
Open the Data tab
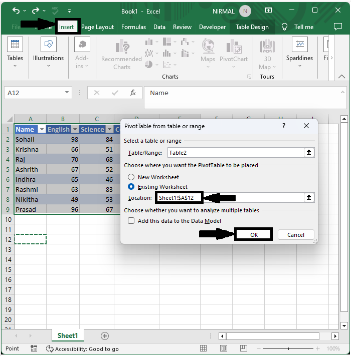159,27
